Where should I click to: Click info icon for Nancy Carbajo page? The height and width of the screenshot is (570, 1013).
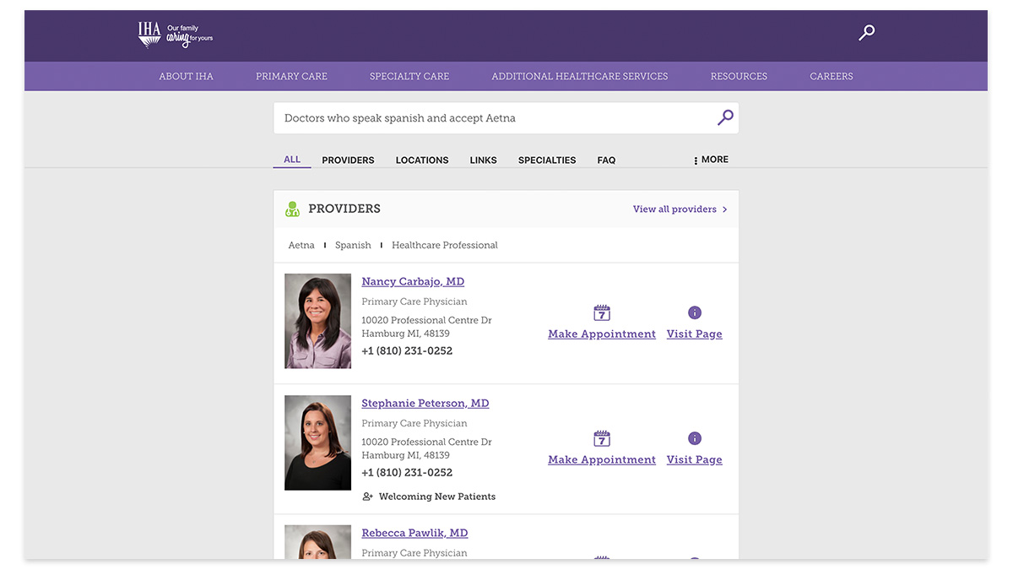[x=695, y=312]
